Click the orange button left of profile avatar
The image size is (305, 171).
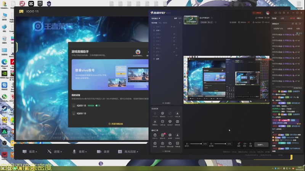coord(257,13)
